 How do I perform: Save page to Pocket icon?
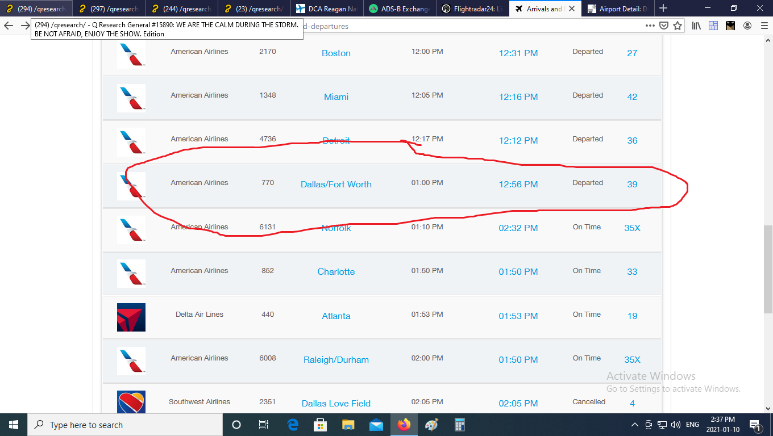[x=664, y=26]
